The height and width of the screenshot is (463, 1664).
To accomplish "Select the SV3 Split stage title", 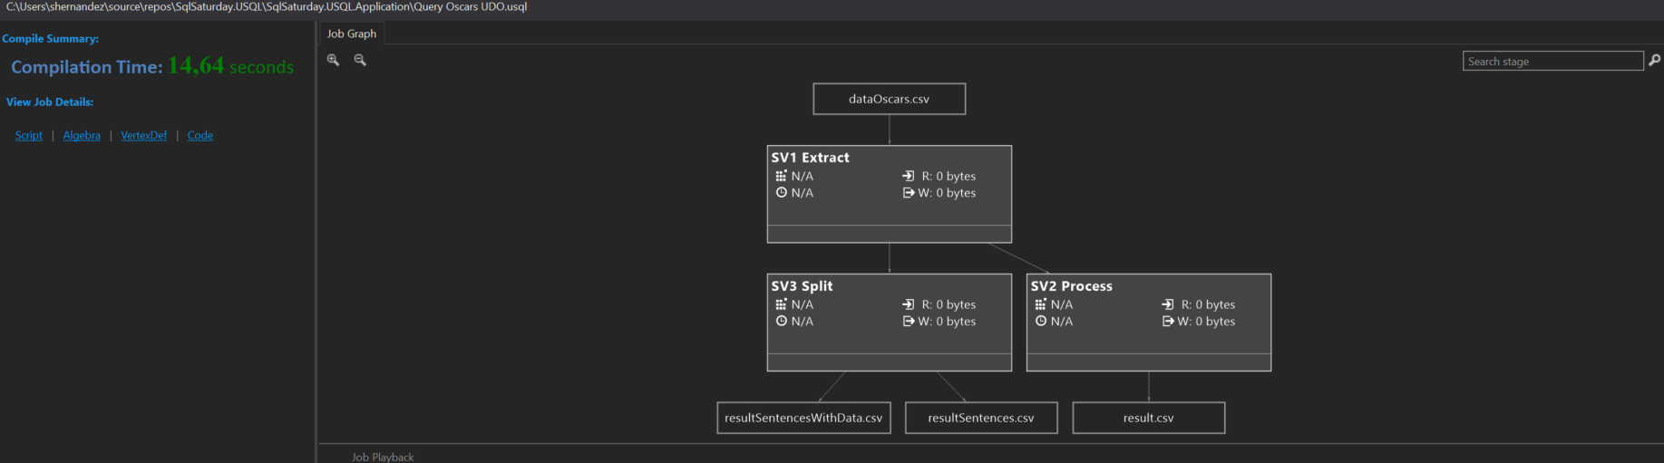I will coord(802,286).
